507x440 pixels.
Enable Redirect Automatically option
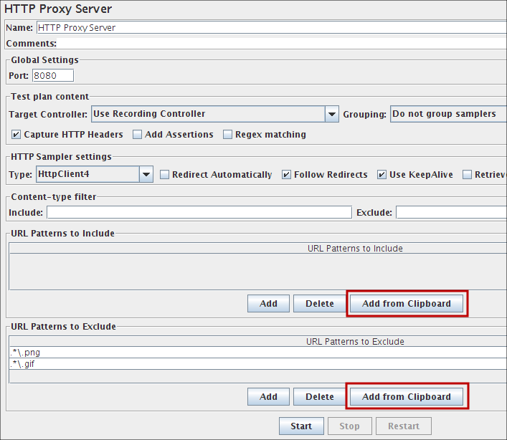click(x=165, y=175)
